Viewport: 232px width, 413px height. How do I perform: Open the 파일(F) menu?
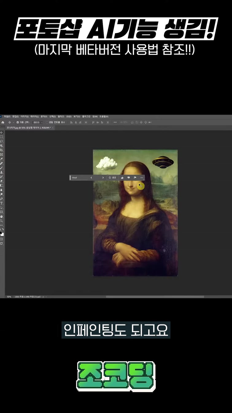click(7, 116)
